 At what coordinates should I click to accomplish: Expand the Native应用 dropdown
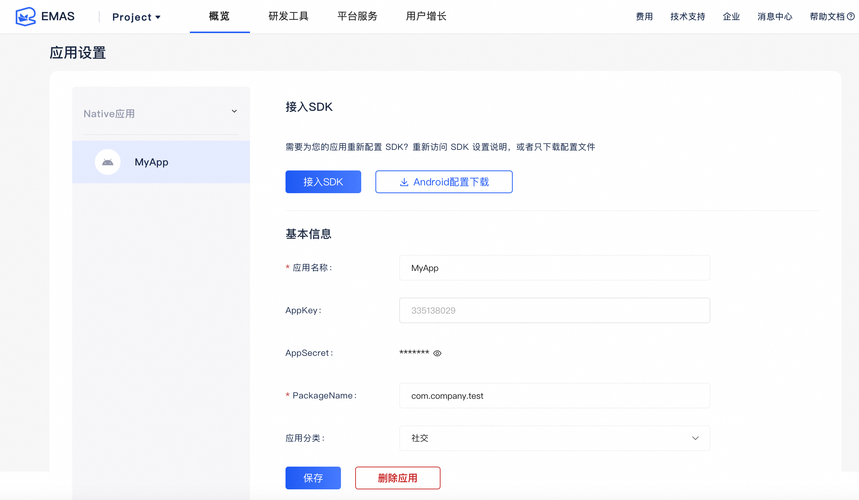tap(161, 114)
